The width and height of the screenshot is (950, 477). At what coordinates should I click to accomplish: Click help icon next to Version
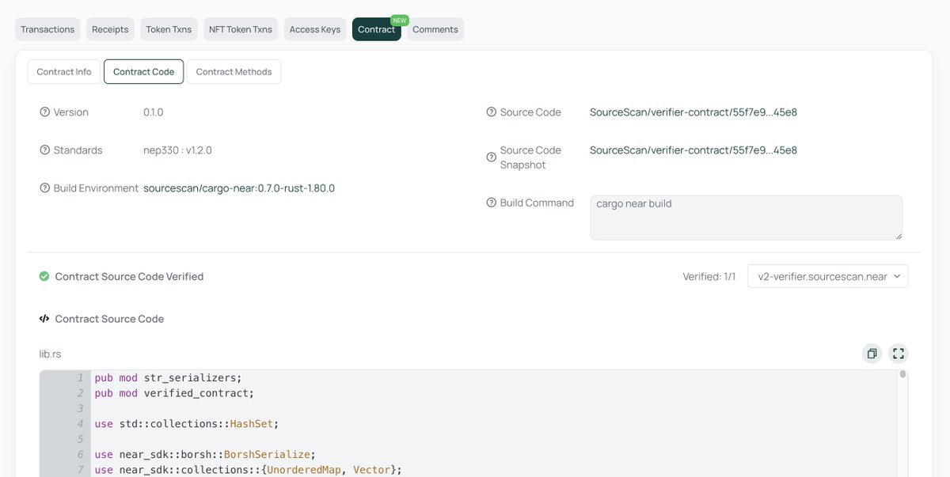click(x=45, y=112)
